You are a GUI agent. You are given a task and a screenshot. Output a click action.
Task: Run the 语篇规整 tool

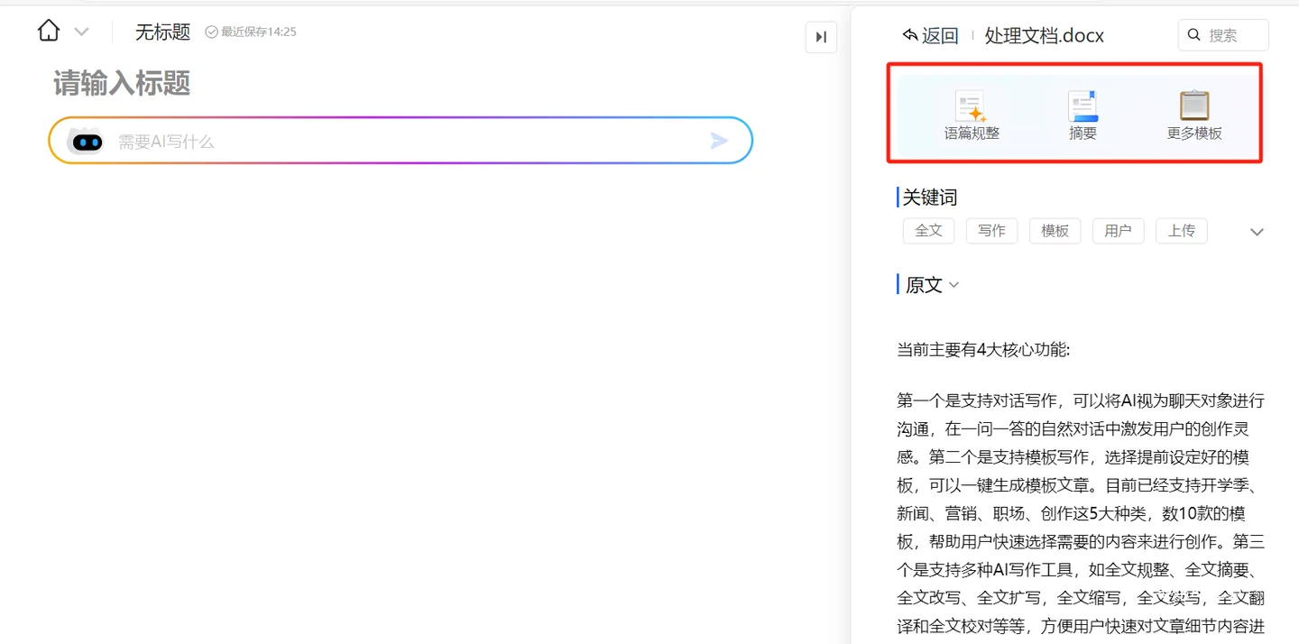click(972, 115)
